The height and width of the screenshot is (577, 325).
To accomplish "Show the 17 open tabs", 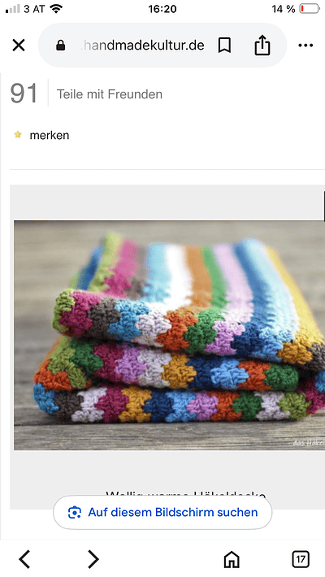I will (301, 559).
